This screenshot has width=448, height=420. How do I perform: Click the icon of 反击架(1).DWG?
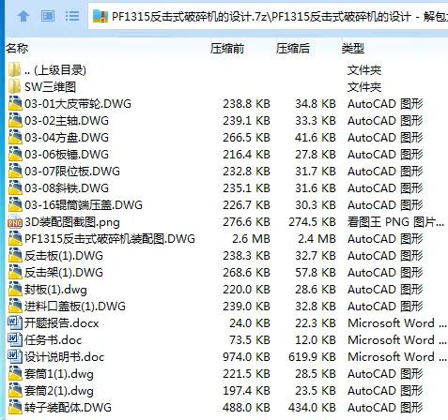pos(15,272)
